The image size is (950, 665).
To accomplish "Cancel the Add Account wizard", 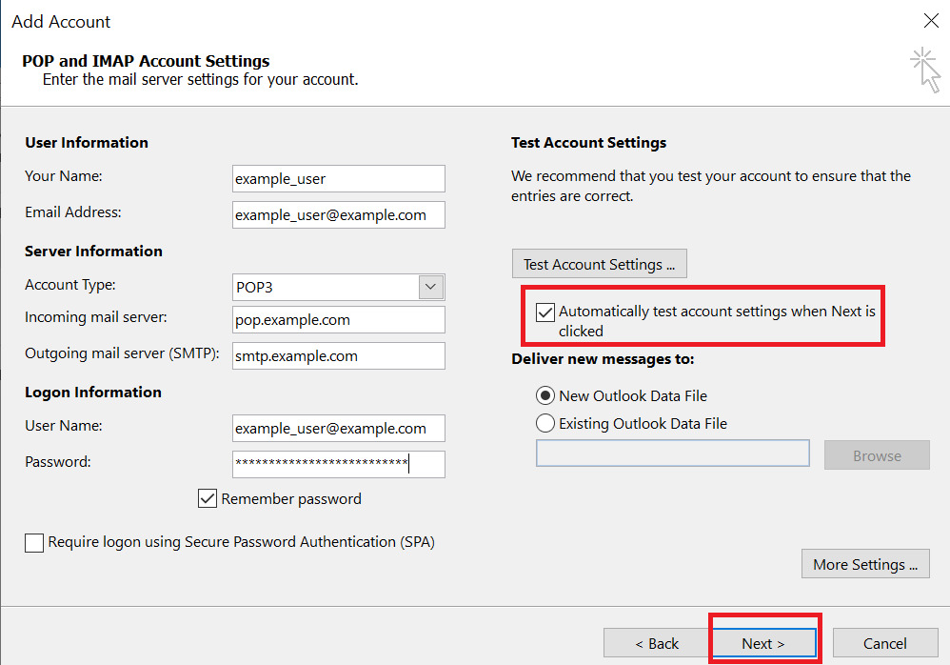I will tap(885, 642).
